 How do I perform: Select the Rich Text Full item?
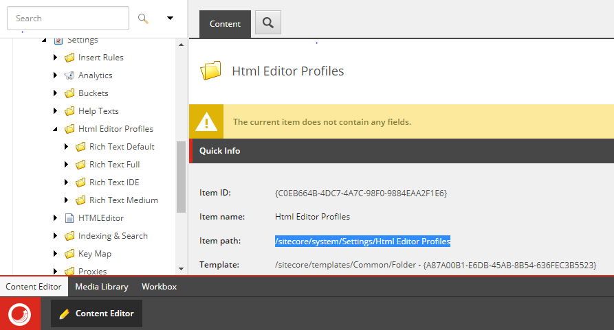click(x=114, y=165)
